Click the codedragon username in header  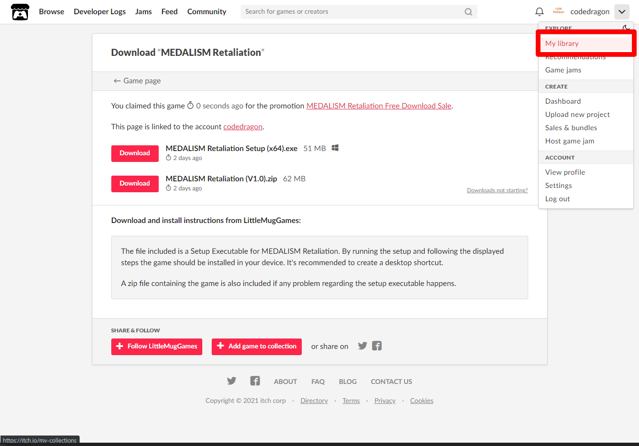(590, 12)
